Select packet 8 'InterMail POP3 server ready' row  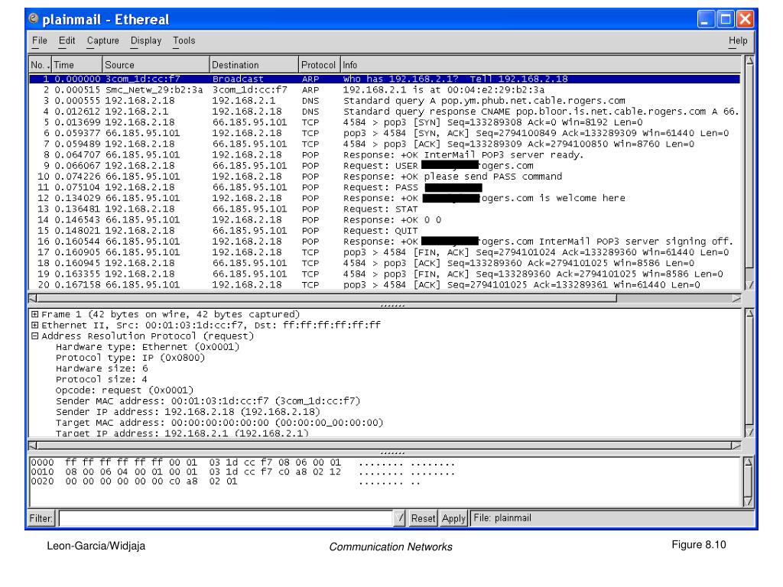385,155
